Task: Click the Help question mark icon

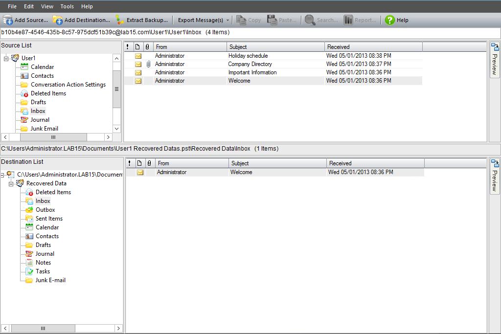Action: coord(390,20)
